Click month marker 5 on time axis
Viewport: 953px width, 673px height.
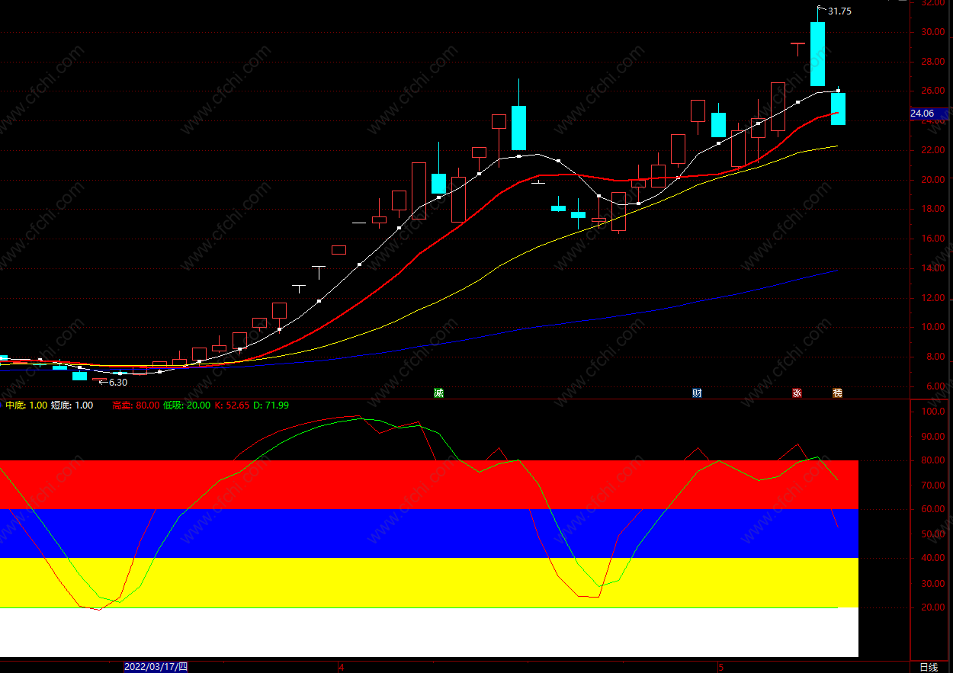[720, 667]
